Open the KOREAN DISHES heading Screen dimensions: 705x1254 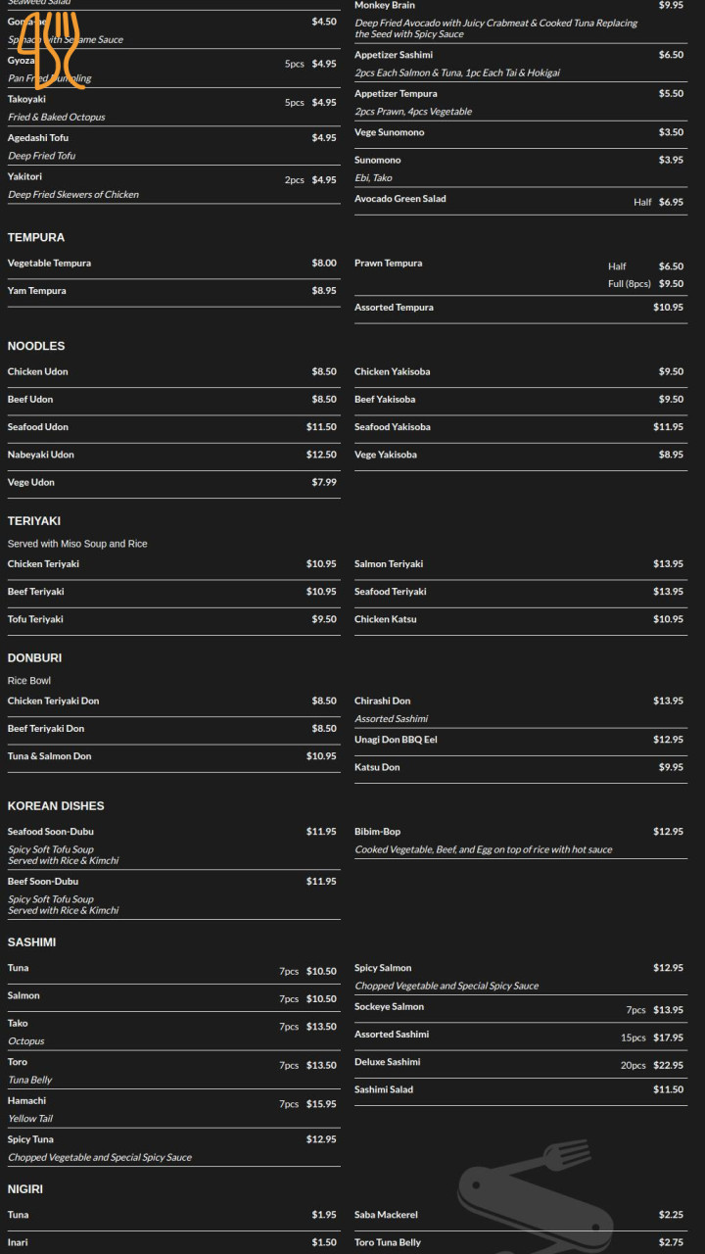coord(56,806)
